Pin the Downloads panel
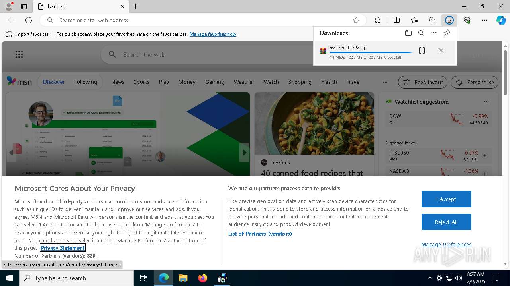The height and width of the screenshot is (286, 510). click(447, 33)
